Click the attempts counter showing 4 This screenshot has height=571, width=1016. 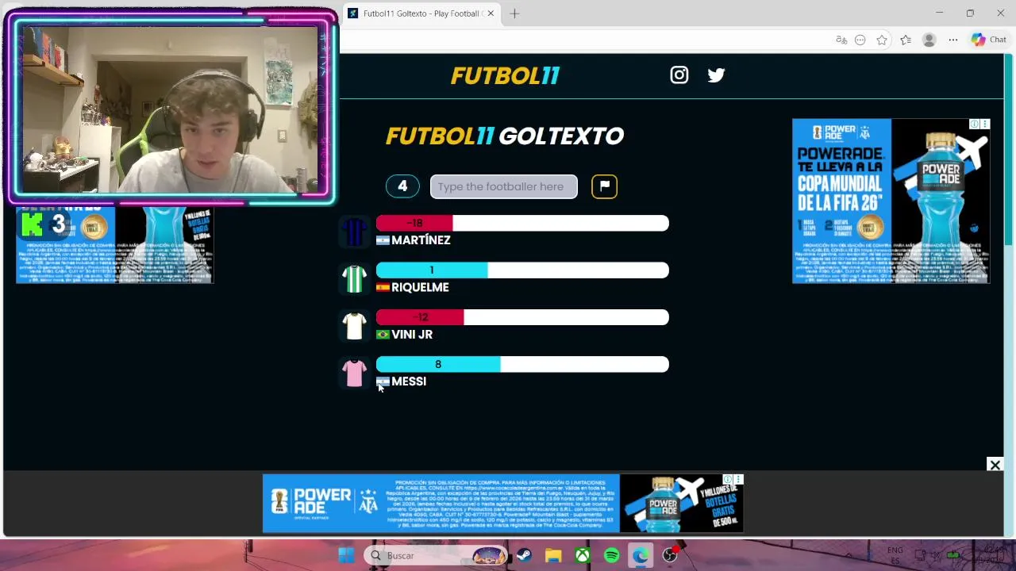(x=402, y=186)
